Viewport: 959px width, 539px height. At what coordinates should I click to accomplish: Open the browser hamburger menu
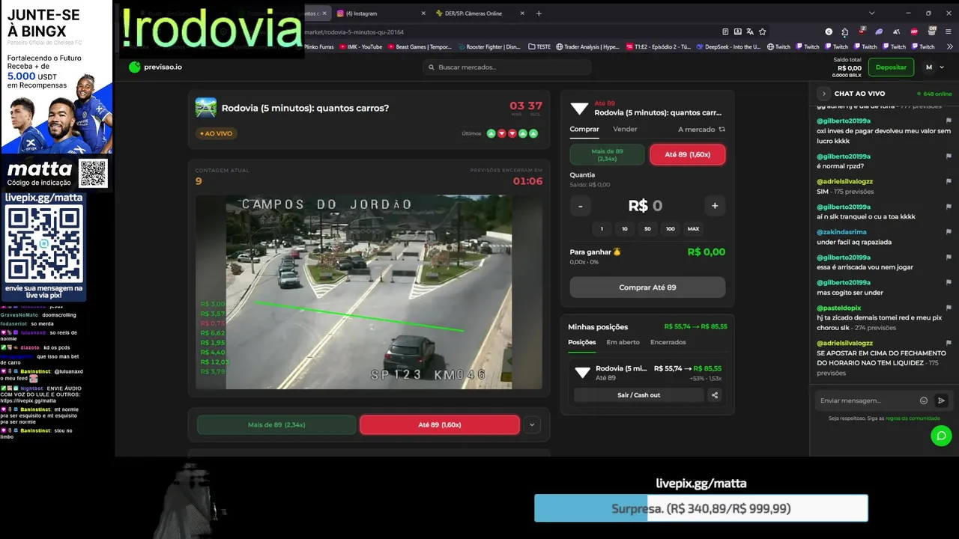[x=949, y=31]
